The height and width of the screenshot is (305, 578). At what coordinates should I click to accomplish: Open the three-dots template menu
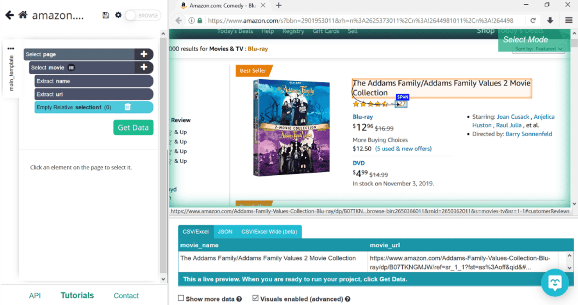(11, 49)
